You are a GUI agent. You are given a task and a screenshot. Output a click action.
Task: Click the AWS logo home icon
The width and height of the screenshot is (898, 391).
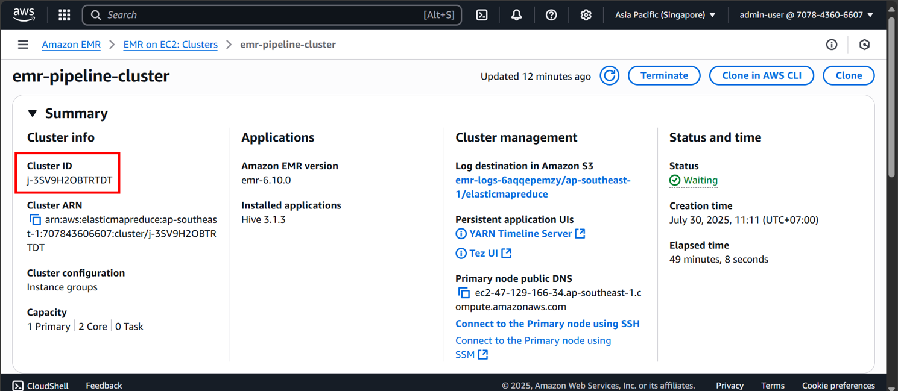24,15
